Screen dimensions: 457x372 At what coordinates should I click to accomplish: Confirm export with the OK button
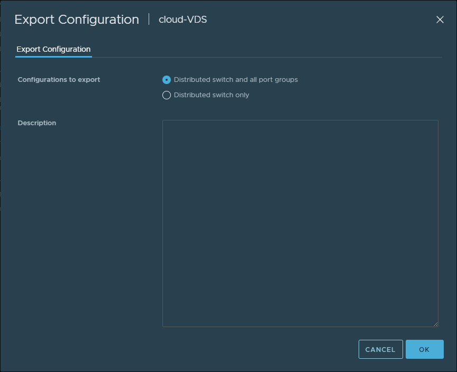[x=425, y=349]
